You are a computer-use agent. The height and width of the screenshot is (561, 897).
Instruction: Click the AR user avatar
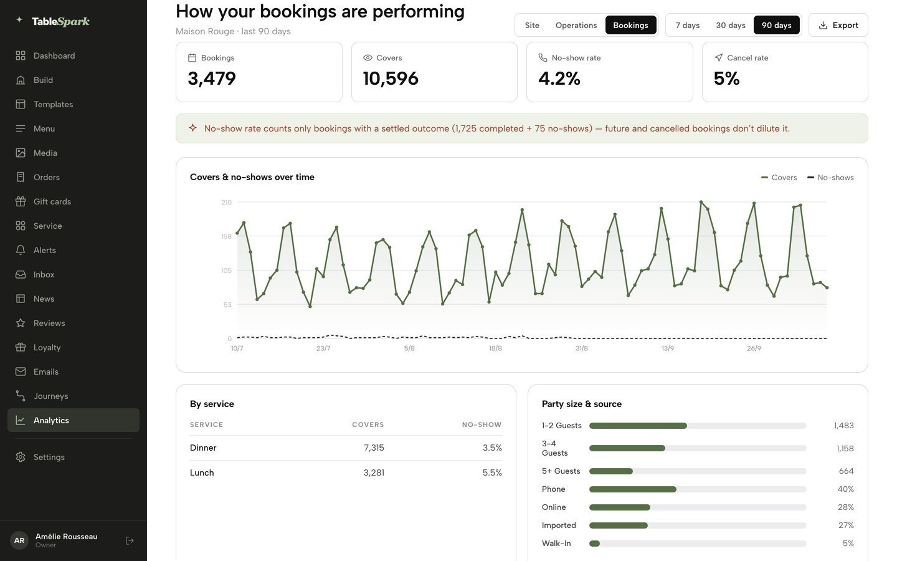coord(19,540)
